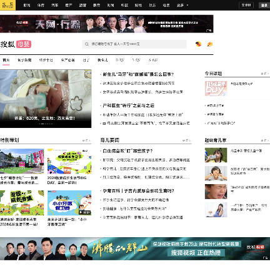
Task: Open headline 产科医生"转行"之前与之后
Action: click(129, 105)
